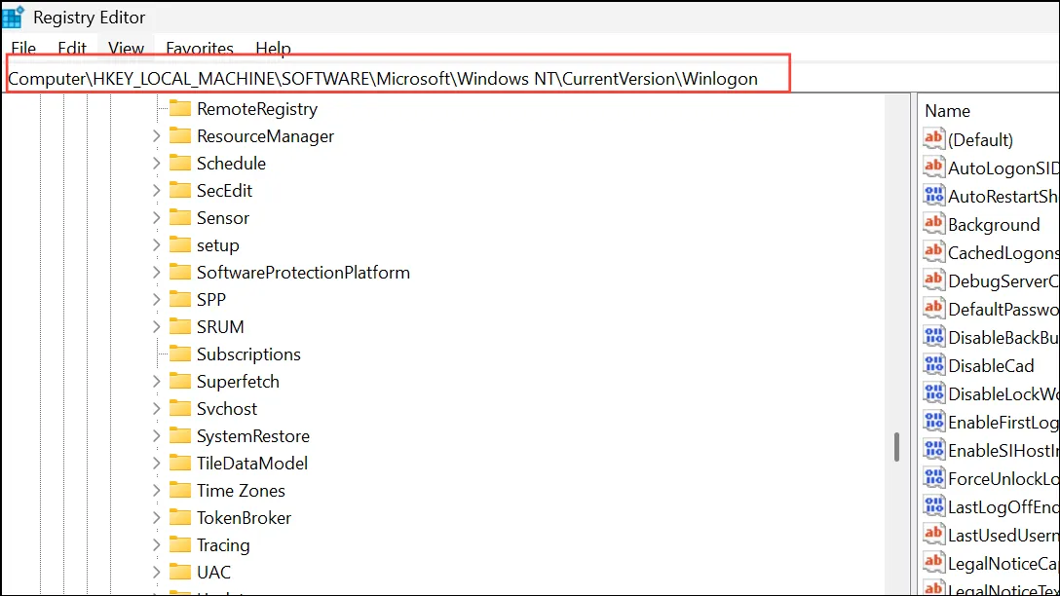This screenshot has width=1060, height=596.
Task: Click the DWORD icon beside DisableLockWorkstation value
Action: click(x=933, y=393)
